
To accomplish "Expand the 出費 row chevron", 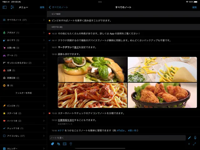I will point(44,70).
